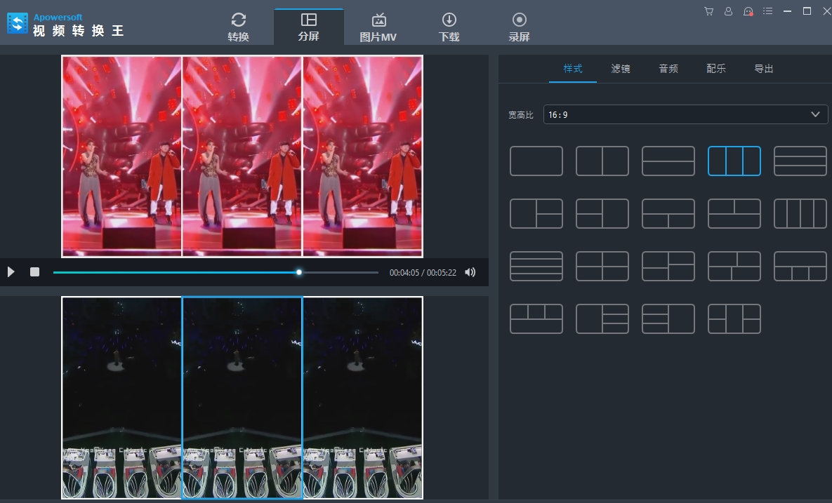This screenshot has width=832, height=503.
Task: Open the shopping cart icon
Action: [x=708, y=11]
